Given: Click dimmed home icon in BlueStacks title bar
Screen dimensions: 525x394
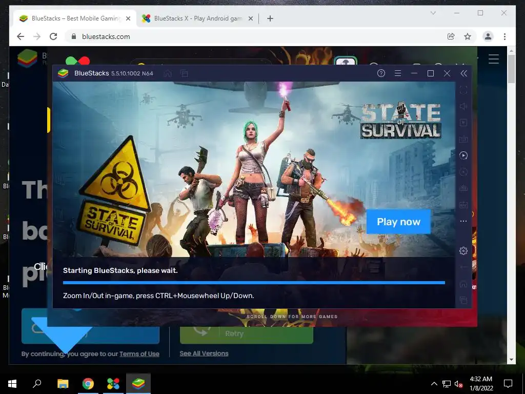Looking at the screenshot, I should pyautogui.click(x=168, y=73).
